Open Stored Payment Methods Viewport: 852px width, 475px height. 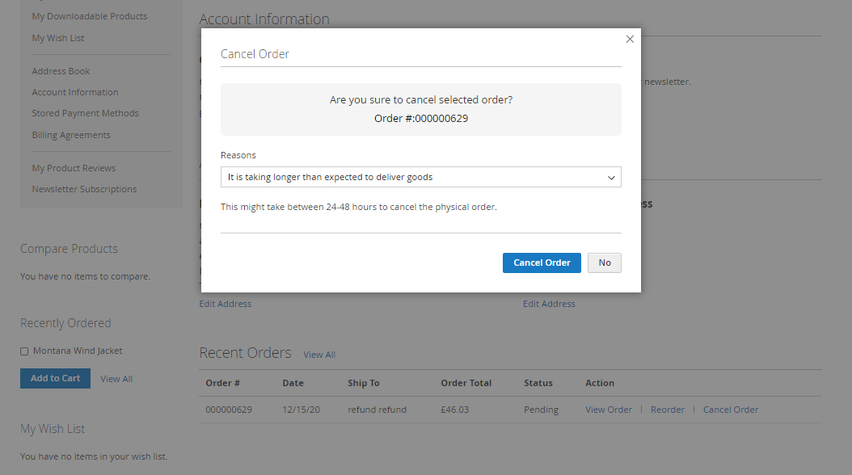(x=86, y=113)
